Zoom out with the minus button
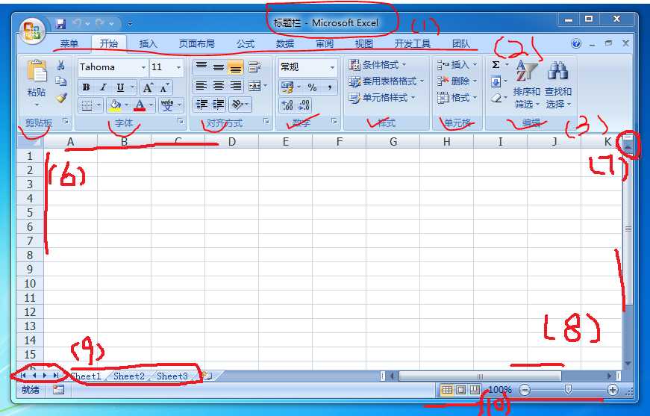This screenshot has width=650, height=416. point(525,390)
